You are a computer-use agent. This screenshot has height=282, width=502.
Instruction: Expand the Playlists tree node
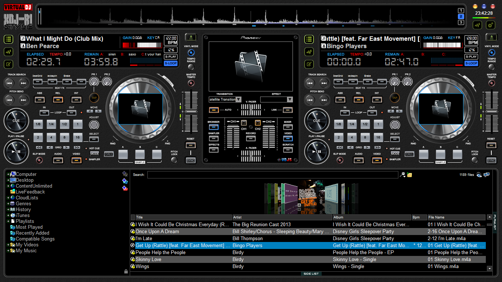(x=8, y=221)
